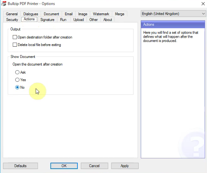
Task: Close the Options dialog window
Action: tap(203, 4)
